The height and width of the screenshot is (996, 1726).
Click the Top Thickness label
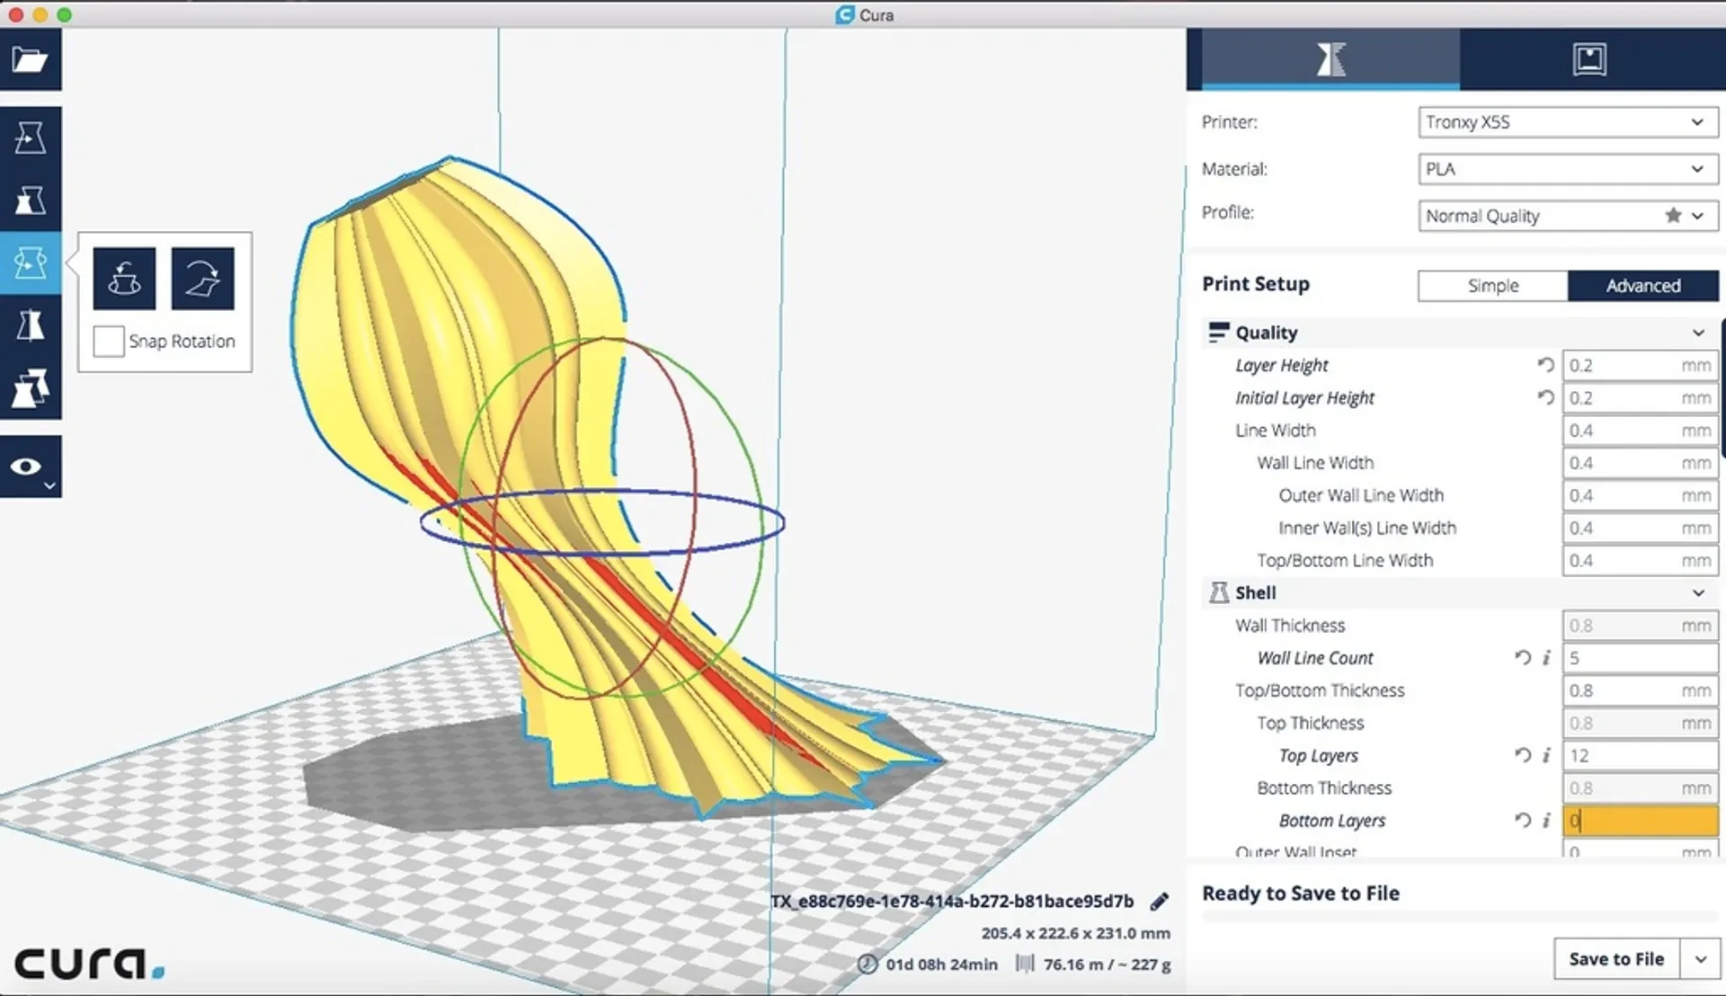(1311, 724)
